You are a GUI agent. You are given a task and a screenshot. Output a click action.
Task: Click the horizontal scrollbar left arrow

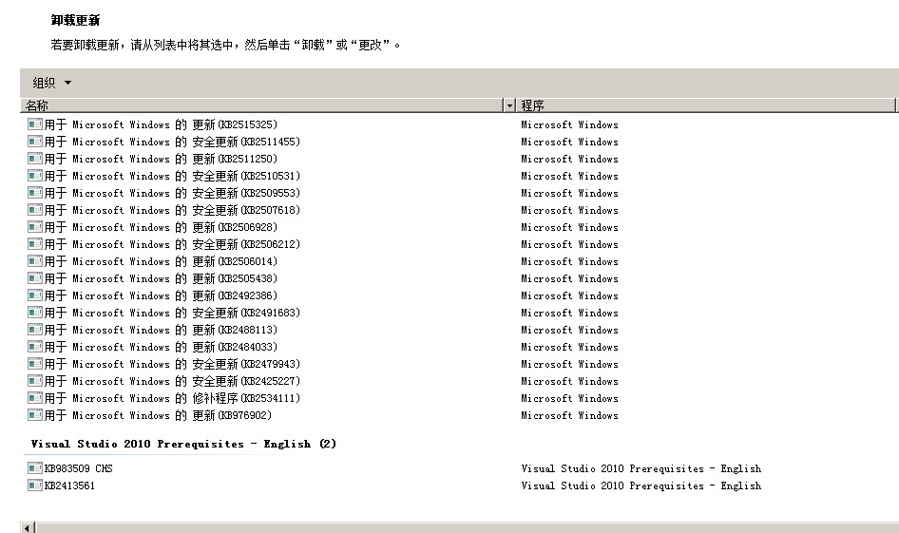point(28,527)
